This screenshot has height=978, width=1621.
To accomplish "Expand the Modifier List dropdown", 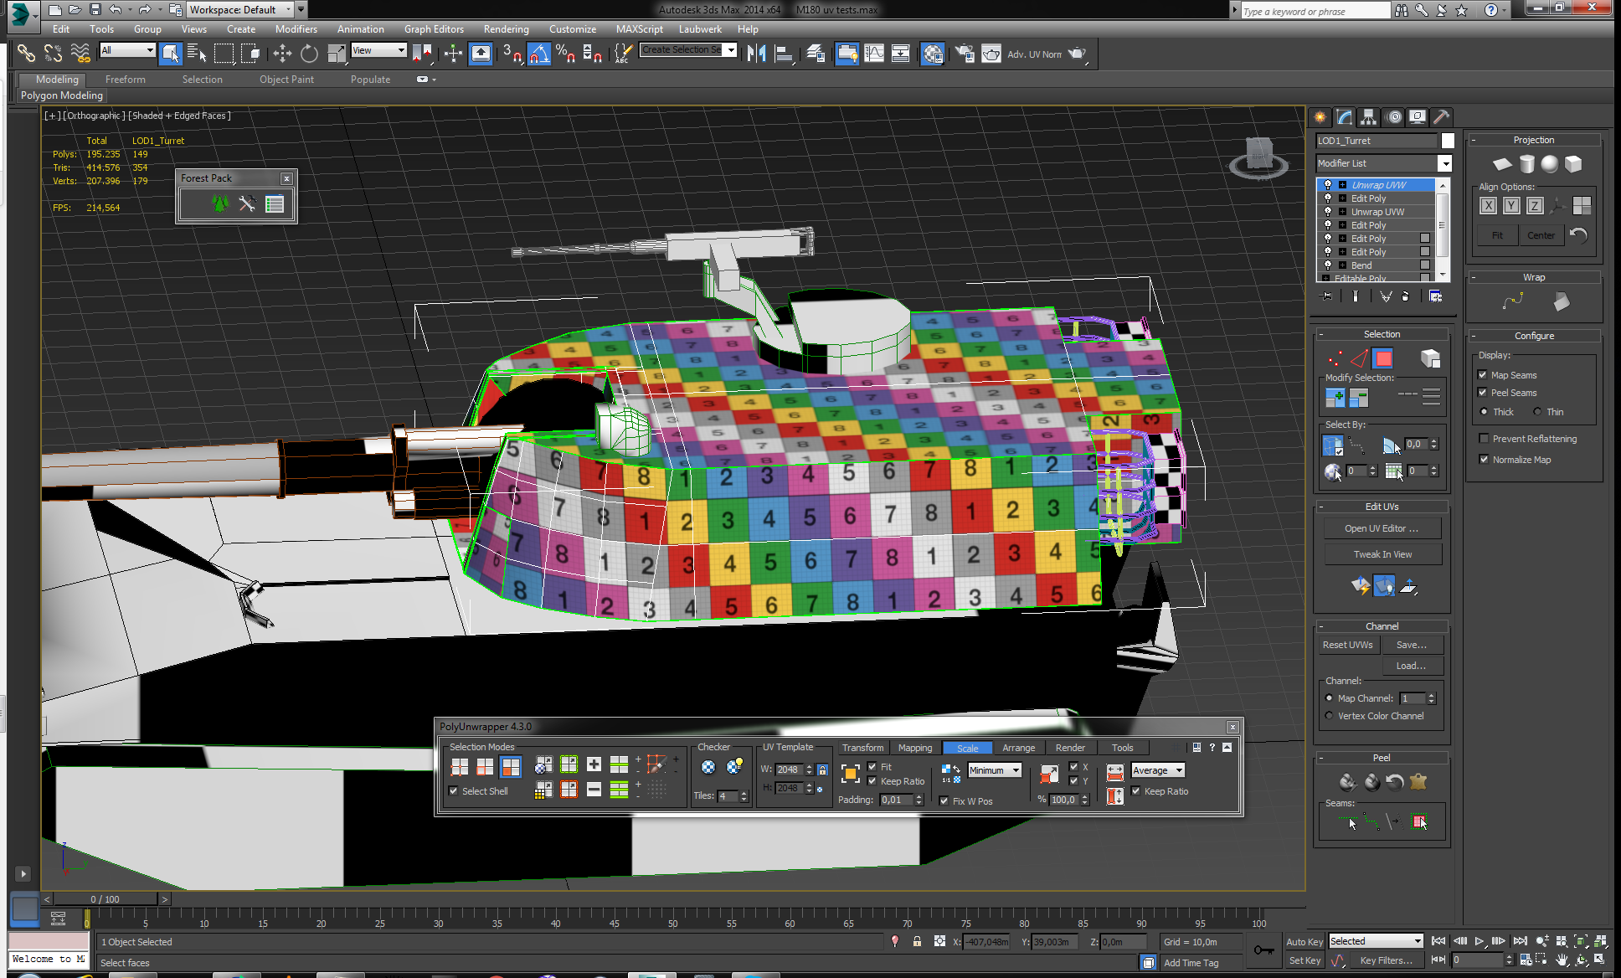I will coord(1444,163).
